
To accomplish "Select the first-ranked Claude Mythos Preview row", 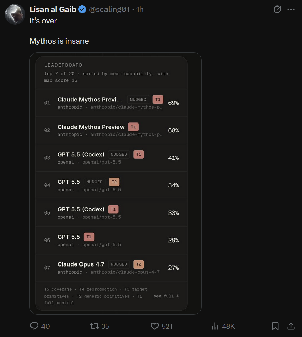I will [111, 103].
